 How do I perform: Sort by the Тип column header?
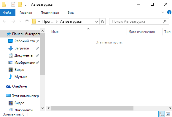pos(167,32)
